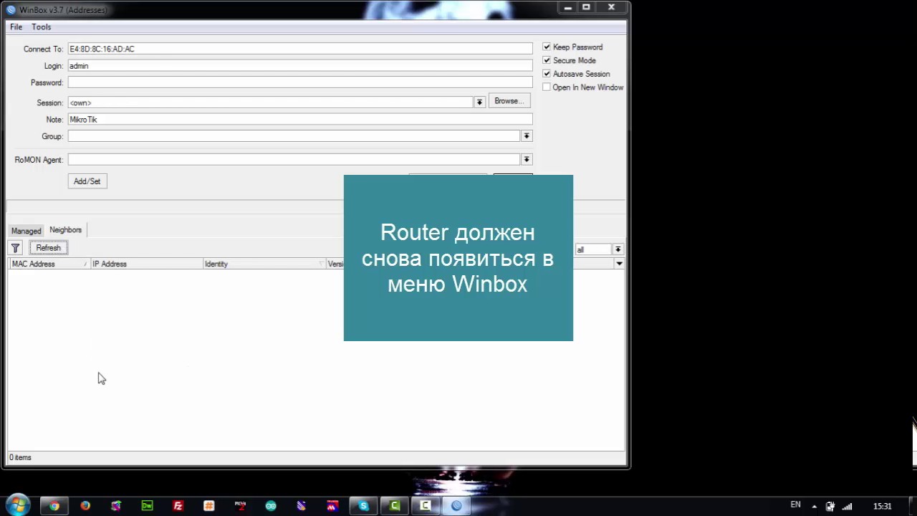Click the Refresh button

pos(49,248)
